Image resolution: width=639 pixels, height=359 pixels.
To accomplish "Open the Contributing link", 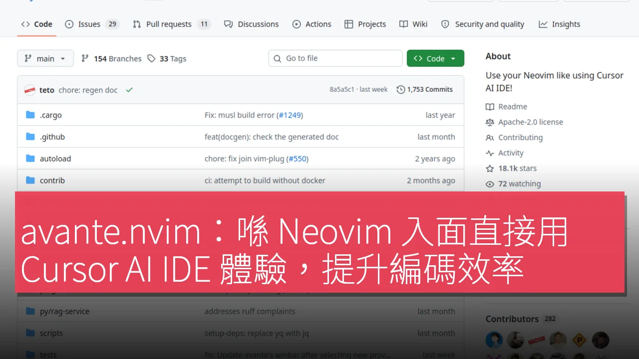I will pyautogui.click(x=520, y=138).
